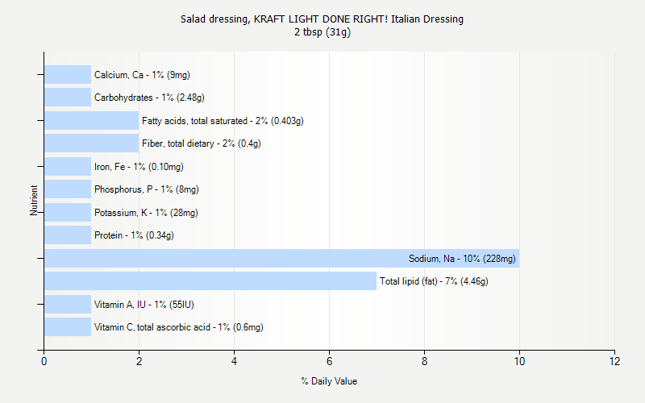645x403 pixels.
Task: Click the x-axis tick label '2'
Action: tap(139, 361)
